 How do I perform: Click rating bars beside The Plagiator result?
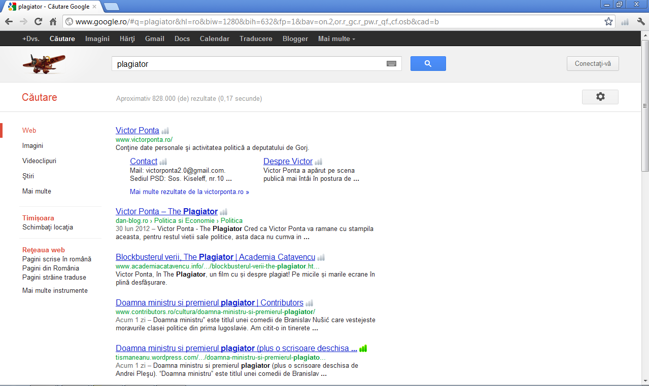click(x=223, y=212)
